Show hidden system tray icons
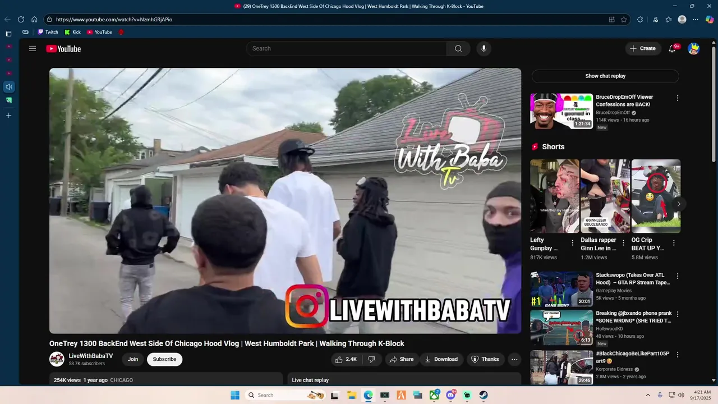Image resolution: width=718 pixels, height=404 pixels. pos(648,395)
